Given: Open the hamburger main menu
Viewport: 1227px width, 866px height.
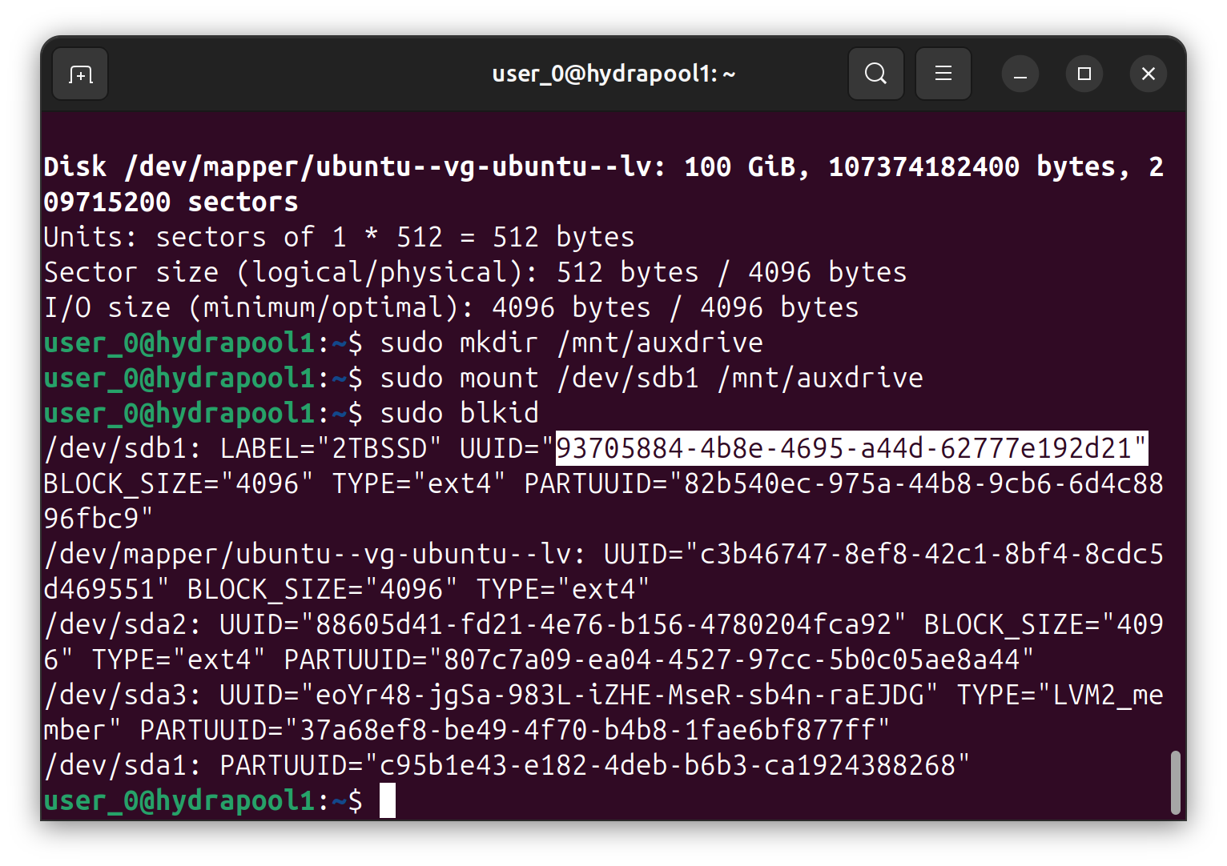Looking at the screenshot, I should click(x=943, y=74).
